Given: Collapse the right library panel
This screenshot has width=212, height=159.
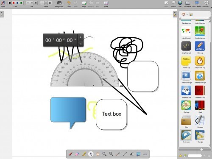Looking at the screenshot, I should 175,14.
